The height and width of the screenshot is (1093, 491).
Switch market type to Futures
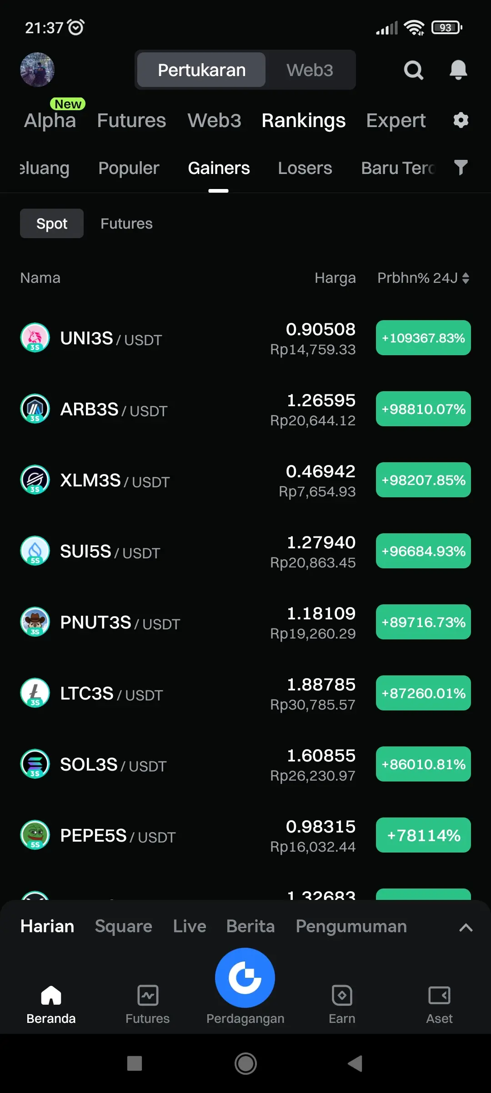pyautogui.click(x=126, y=224)
